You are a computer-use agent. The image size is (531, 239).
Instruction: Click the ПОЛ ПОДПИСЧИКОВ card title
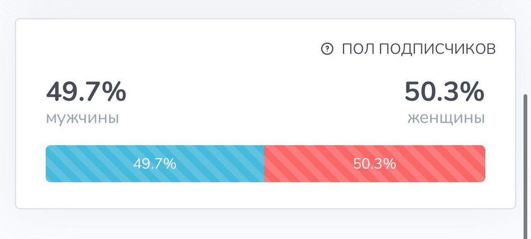tap(418, 49)
